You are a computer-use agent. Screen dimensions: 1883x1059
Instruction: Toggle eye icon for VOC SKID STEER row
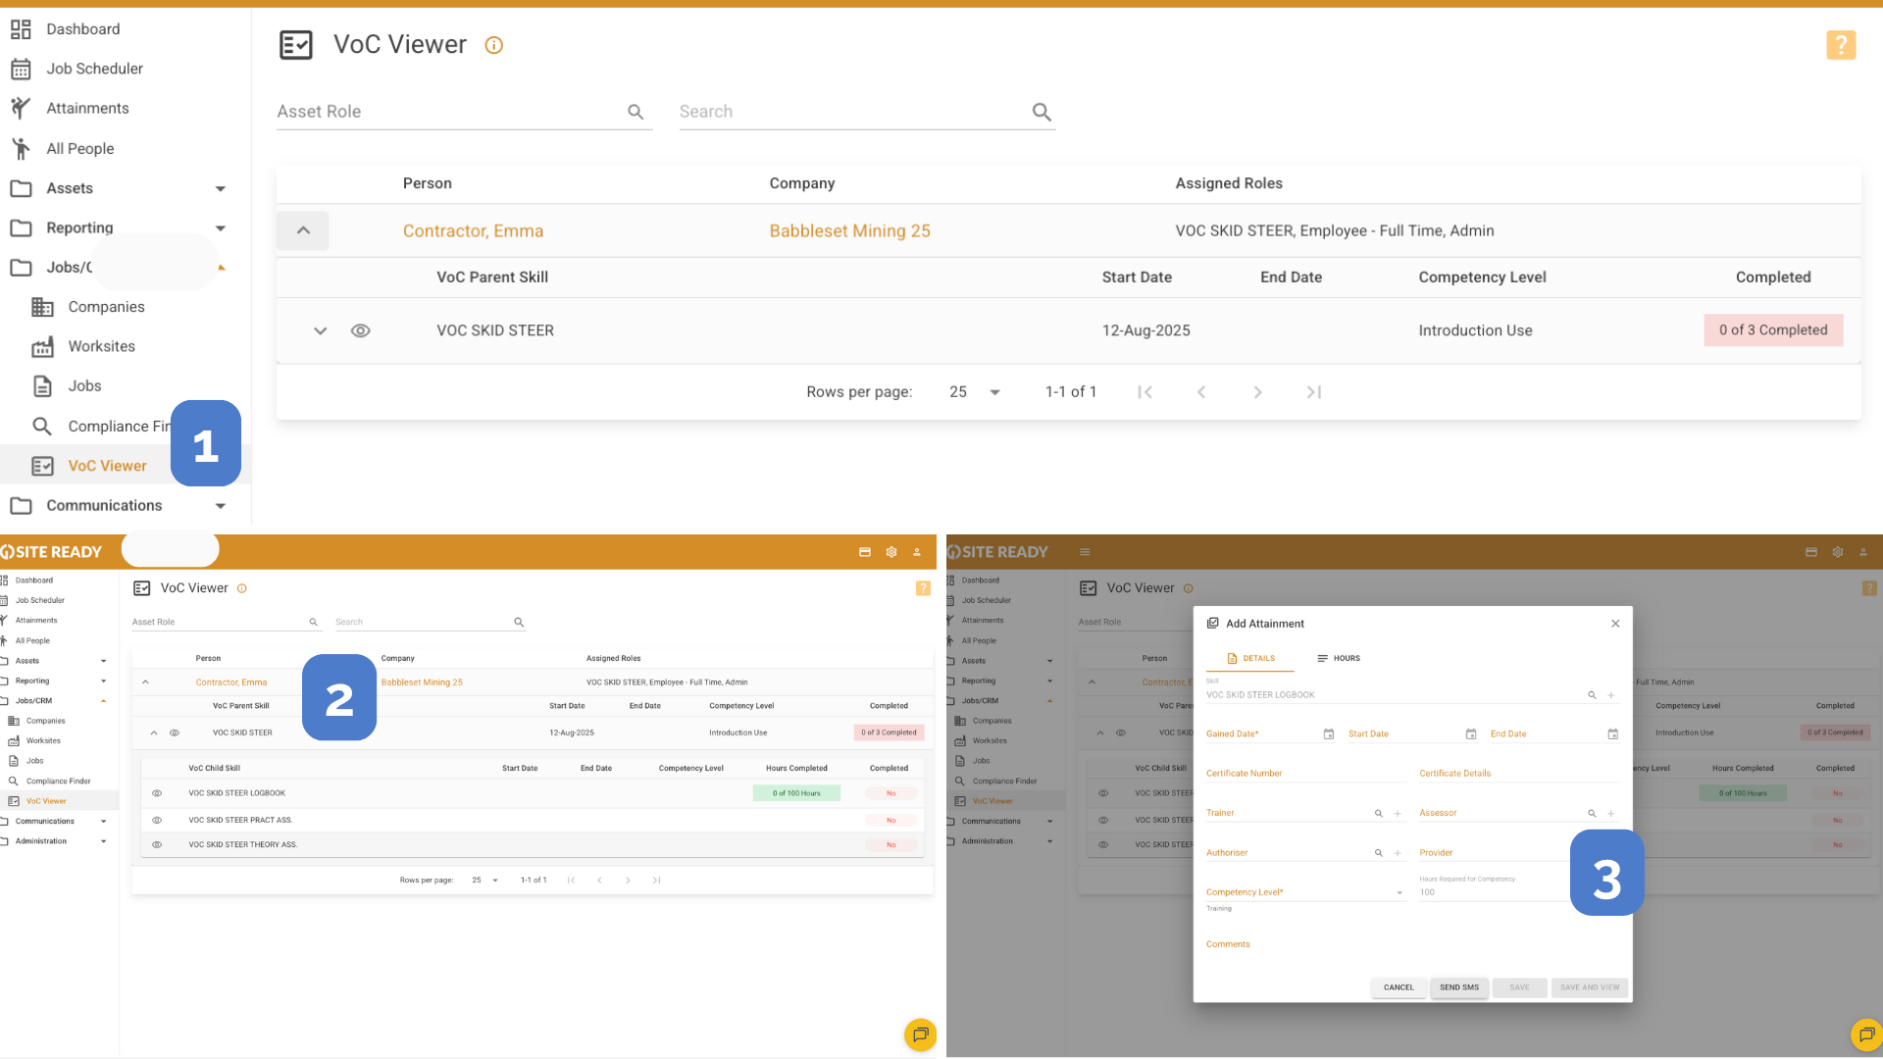(x=360, y=330)
